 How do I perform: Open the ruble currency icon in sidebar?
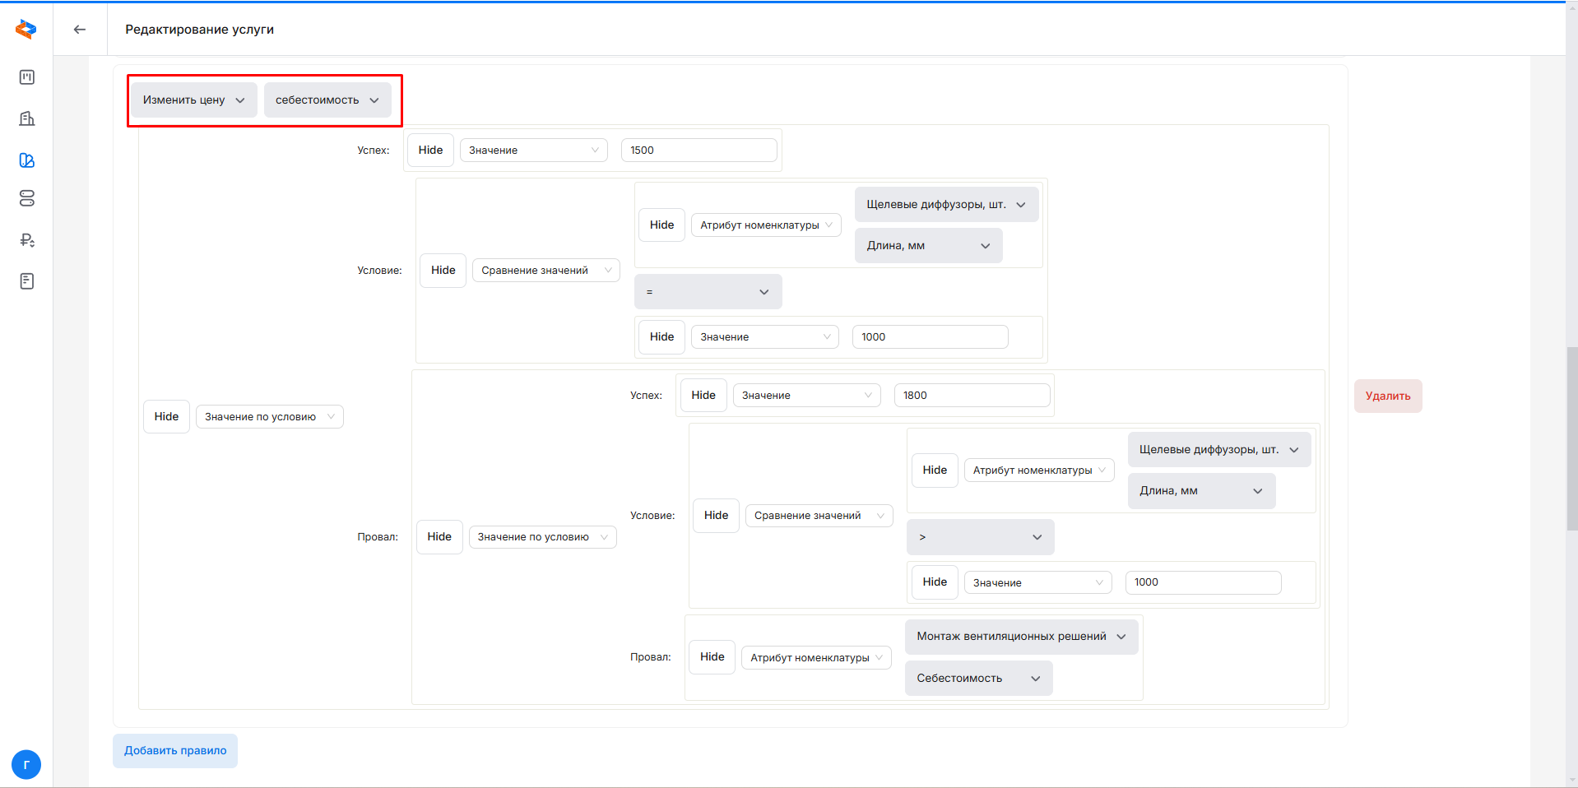pyautogui.click(x=27, y=240)
